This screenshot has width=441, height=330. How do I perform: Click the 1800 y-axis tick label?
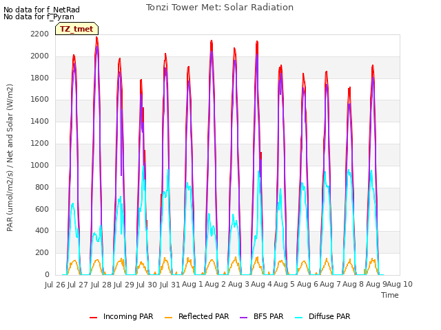pyautogui.click(x=40, y=78)
